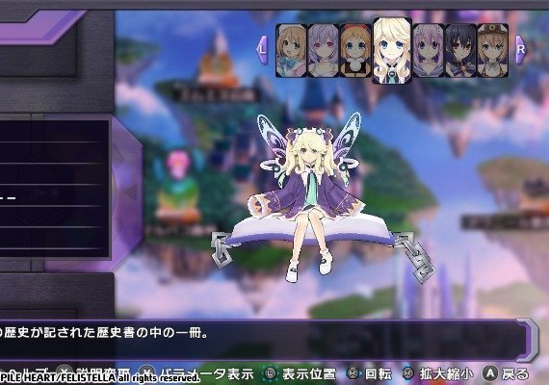Select portrait of black-haired girl with red eyes

pos(460,50)
